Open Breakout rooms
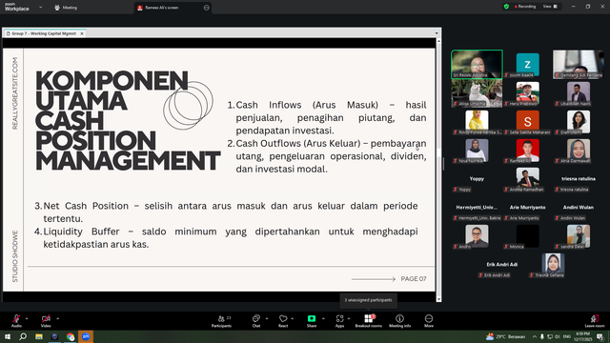This screenshot has height=343, width=610. click(x=369, y=321)
